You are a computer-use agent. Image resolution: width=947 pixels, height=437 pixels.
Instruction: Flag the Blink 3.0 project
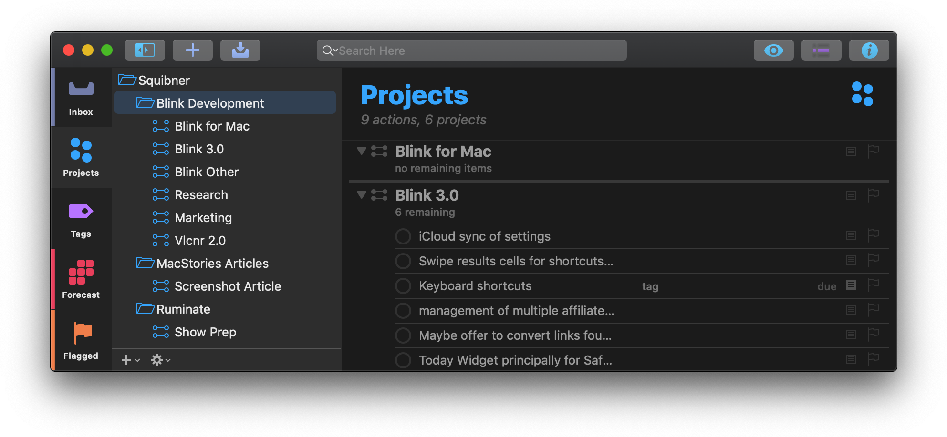click(x=874, y=195)
